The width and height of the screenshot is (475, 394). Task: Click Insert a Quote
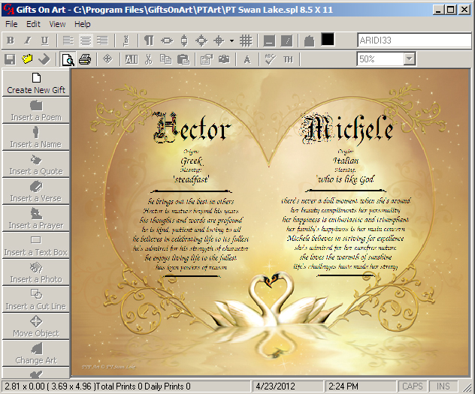tap(36, 164)
